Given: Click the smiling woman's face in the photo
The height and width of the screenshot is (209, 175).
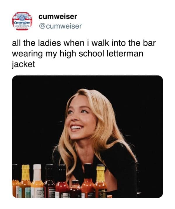Looking at the screenshot, I should 78,116.
